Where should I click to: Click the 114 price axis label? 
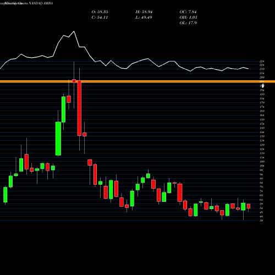coord(262,157)
